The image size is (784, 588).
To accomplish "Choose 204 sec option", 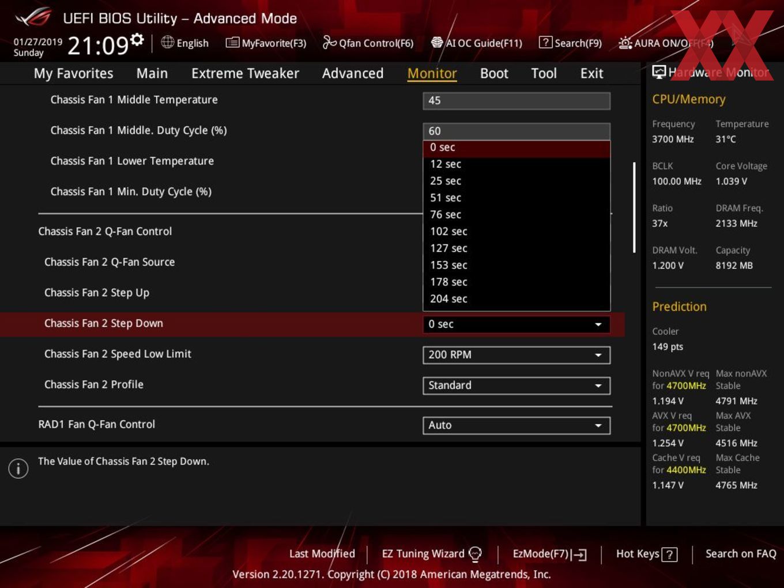I will 517,299.
